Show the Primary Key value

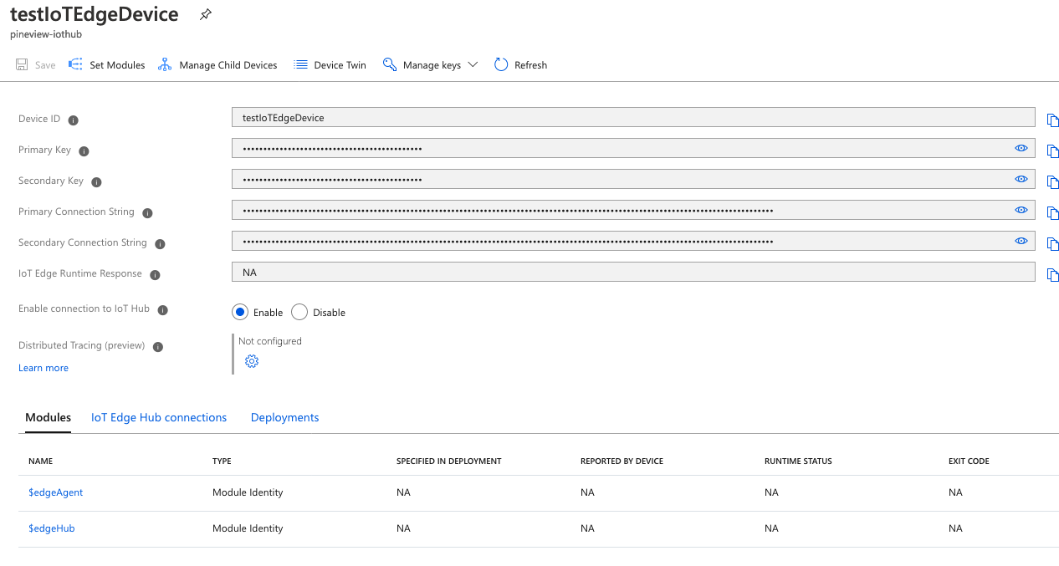click(x=1021, y=148)
